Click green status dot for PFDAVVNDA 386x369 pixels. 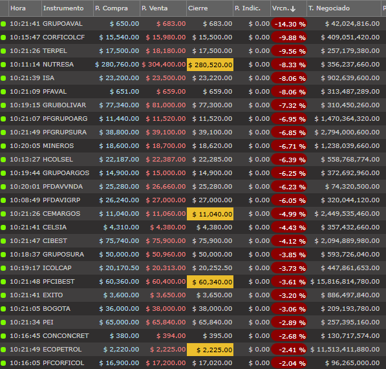(x=3, y=187)
